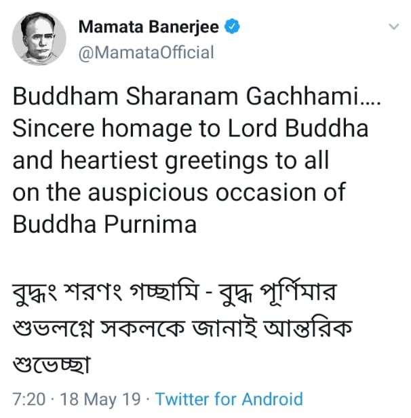Screen dimensions: 411x418
Task: Click the words Lord Buddha
Action: tap(298, 128)
